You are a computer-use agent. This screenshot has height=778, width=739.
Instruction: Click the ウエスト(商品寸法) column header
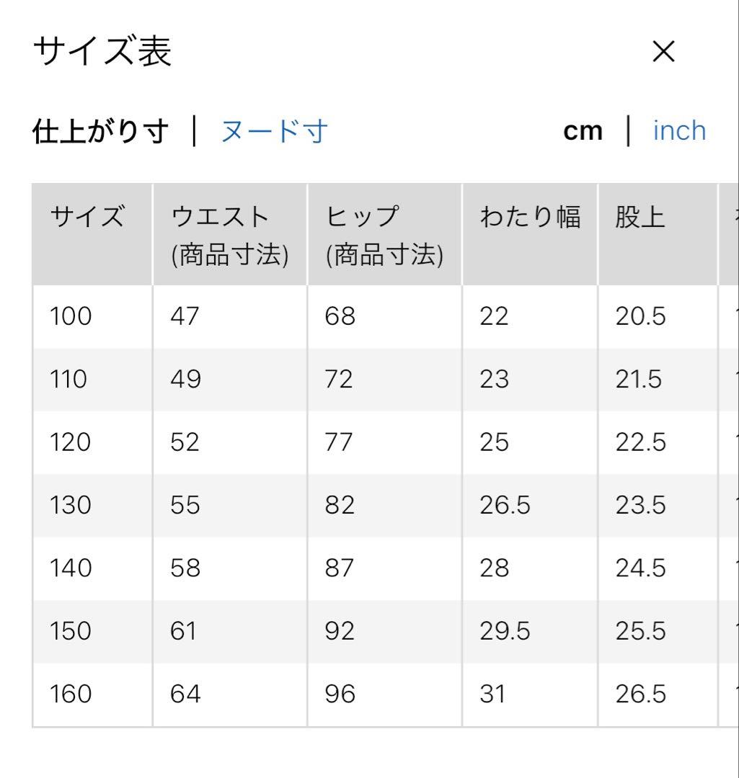click(230, 236)
